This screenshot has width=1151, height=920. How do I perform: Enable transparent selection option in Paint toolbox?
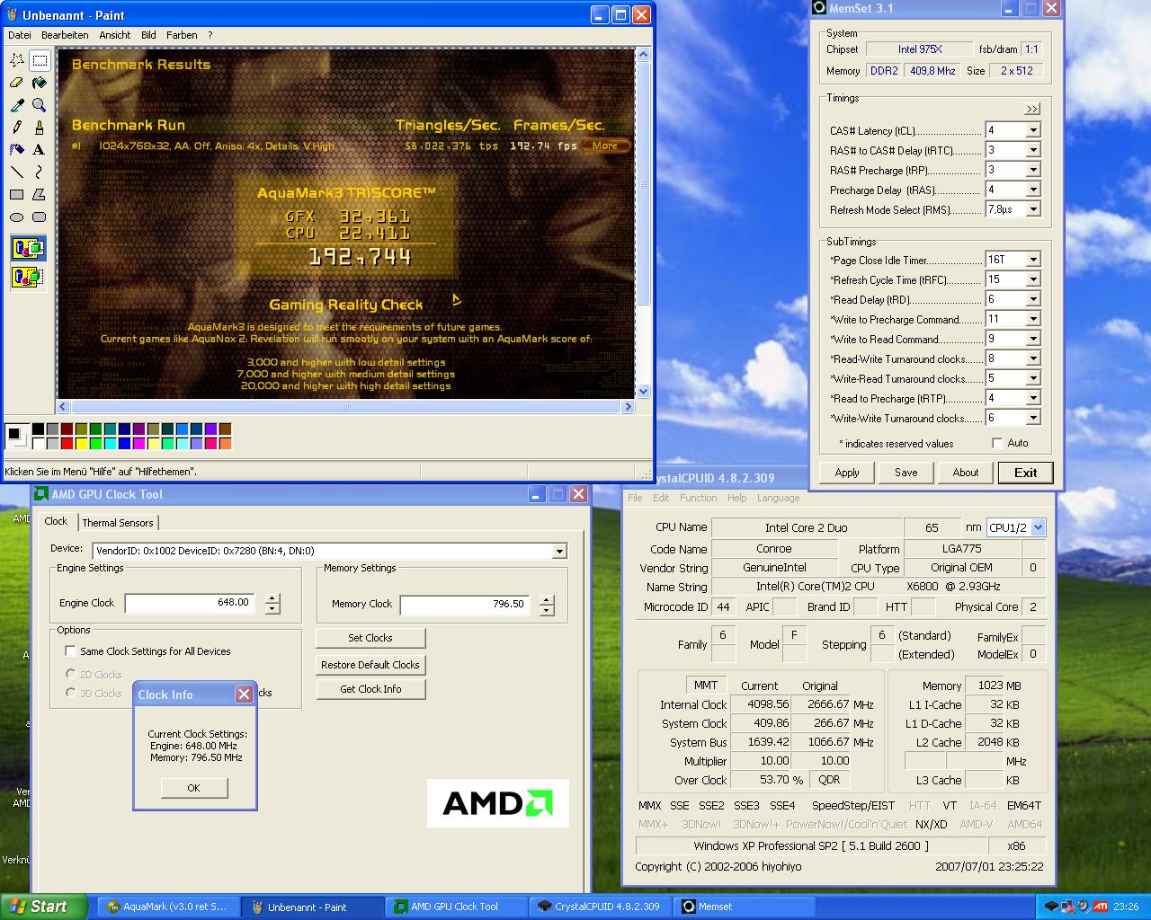coord(28,277)
